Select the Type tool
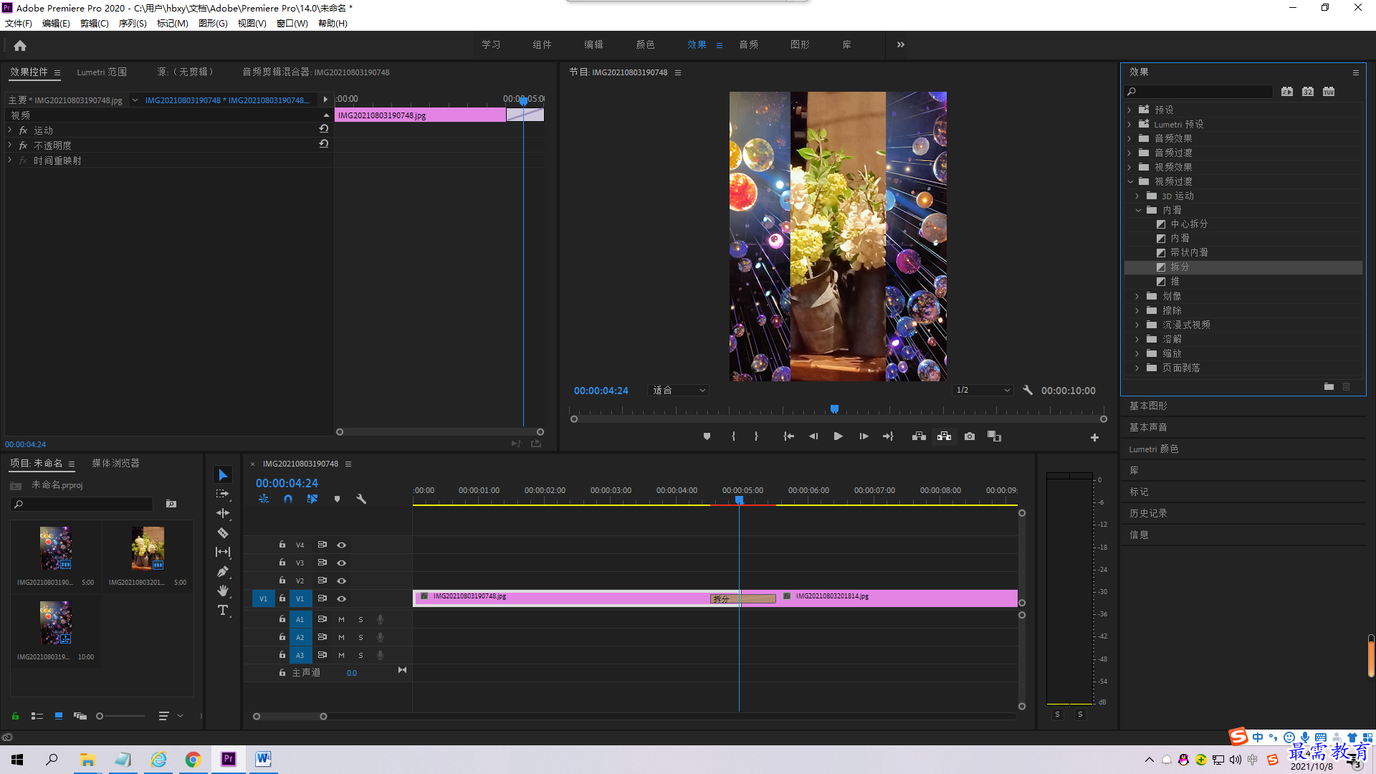Image resolution: width=1376 pixels, height=774 pixels. click(x=223, y=610)
